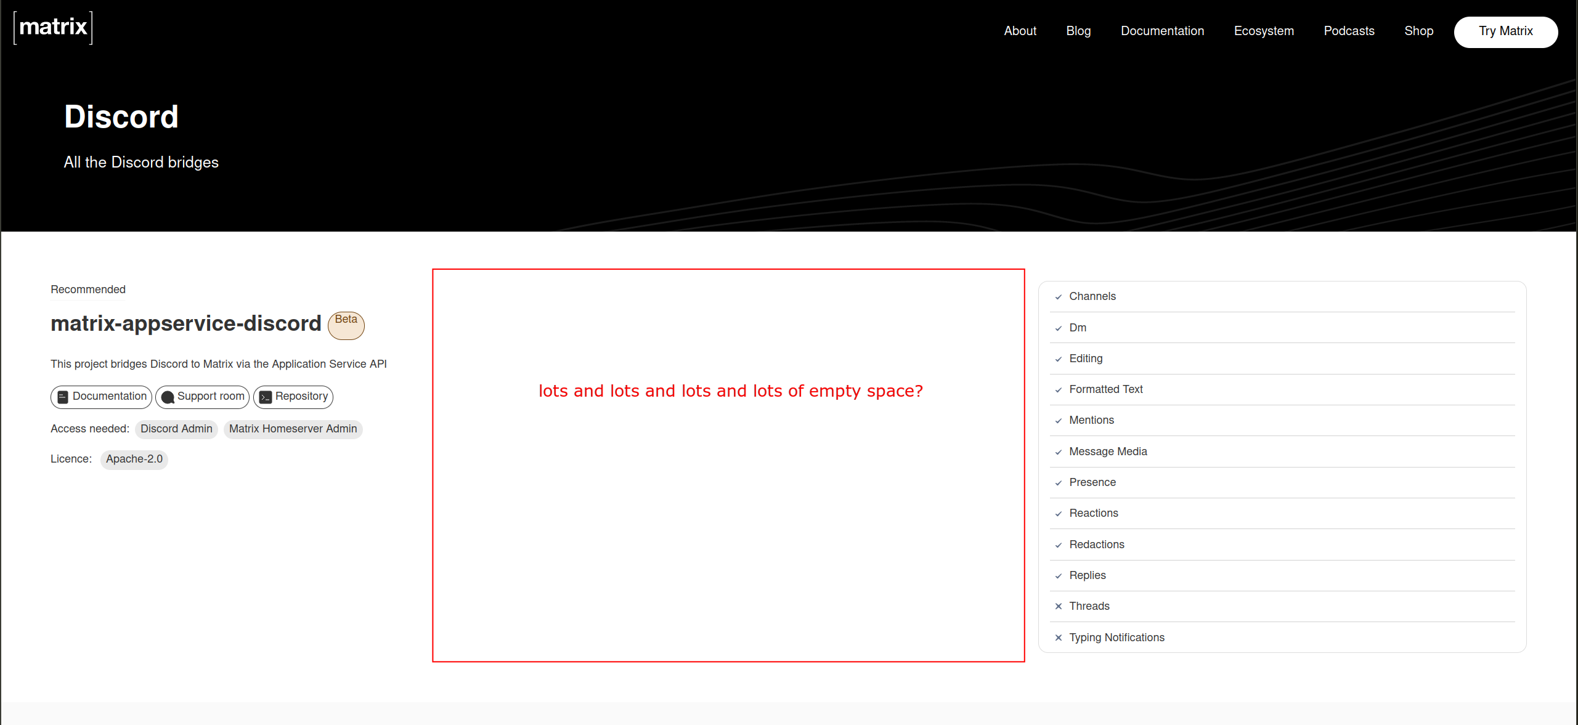Open the Shop page
The width and height of the screenshot is (1578, 725).
tap(1418, 31)
